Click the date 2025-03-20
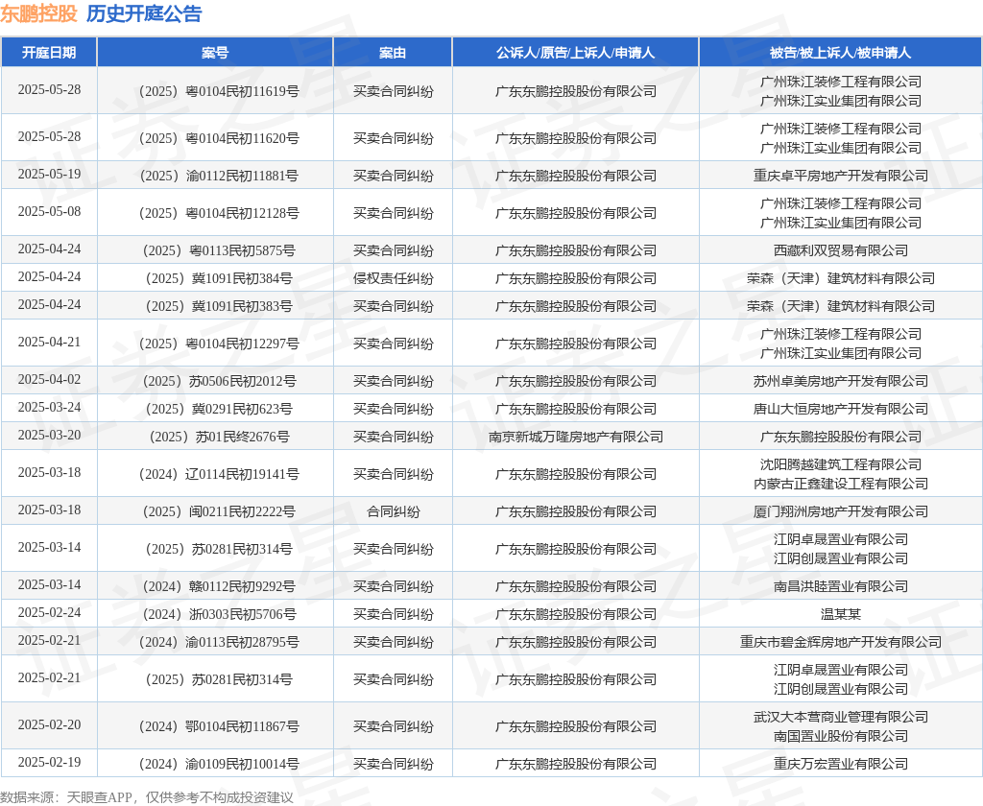Image resolution: width=983 pixels, height=806 pixels. [49, 436]
